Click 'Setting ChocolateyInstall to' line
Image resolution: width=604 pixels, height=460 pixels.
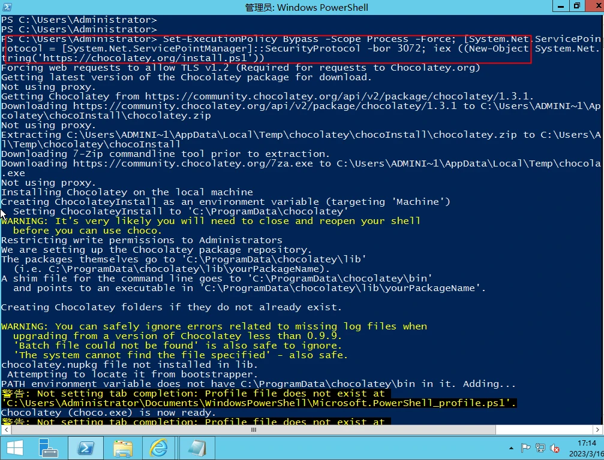click(181, 211)
